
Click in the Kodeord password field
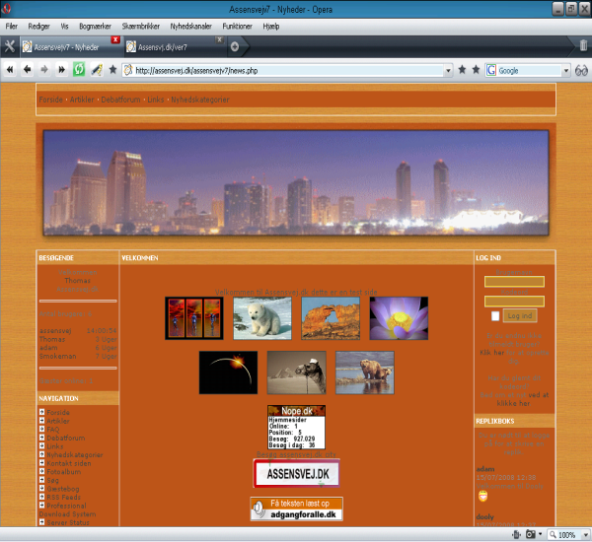click(514, 301)
